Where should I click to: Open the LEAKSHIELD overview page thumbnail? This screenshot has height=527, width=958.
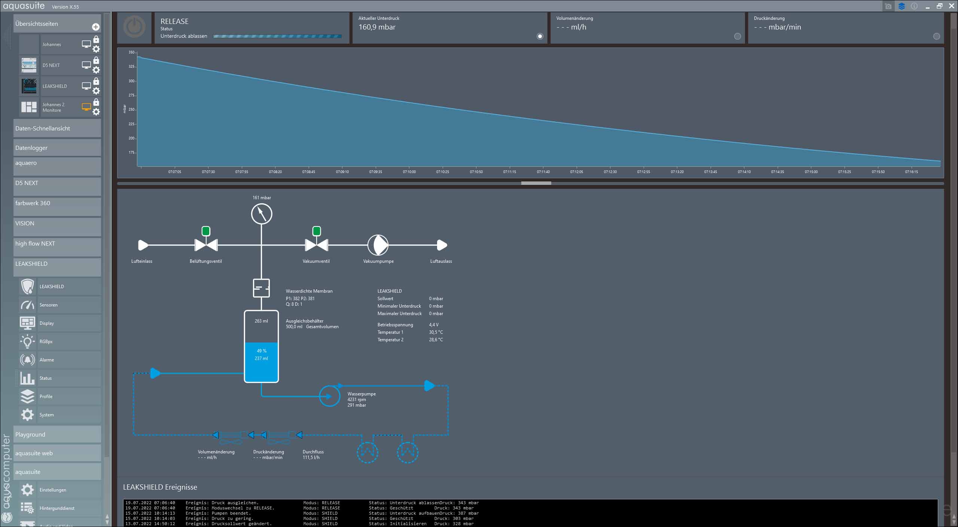(29, 86)
